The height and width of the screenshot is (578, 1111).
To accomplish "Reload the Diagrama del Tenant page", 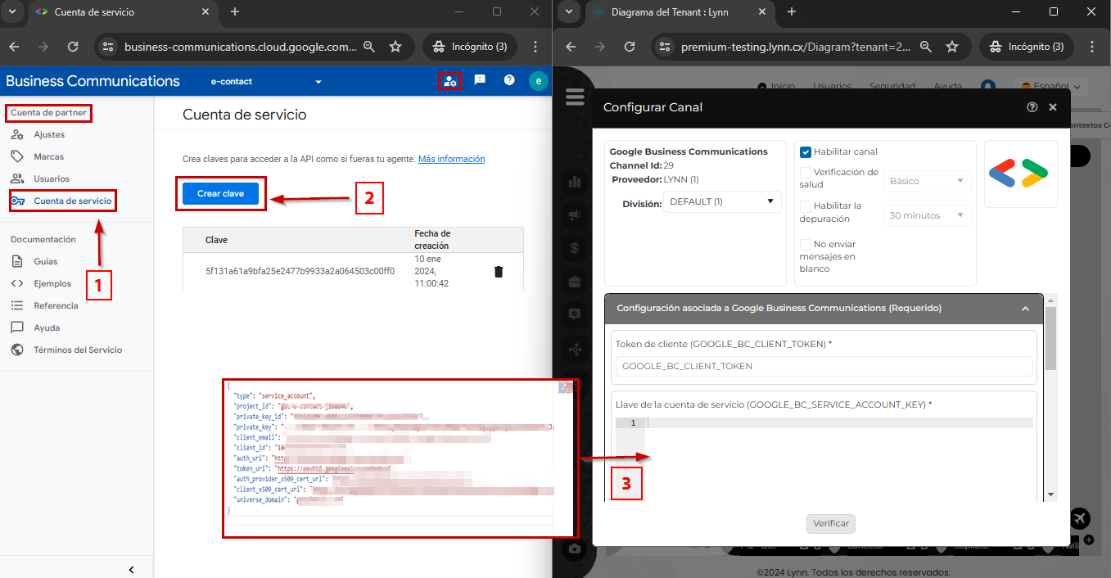I will coord(630,47).
